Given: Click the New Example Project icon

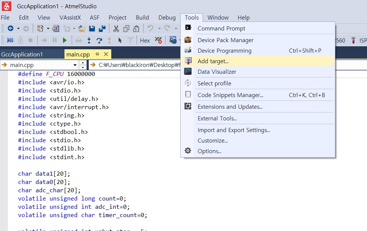Looking at the screenshot, I should pos(55,29).
